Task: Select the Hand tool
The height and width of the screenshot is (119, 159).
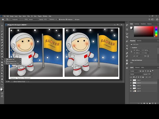Action: (x=2, y=79)
